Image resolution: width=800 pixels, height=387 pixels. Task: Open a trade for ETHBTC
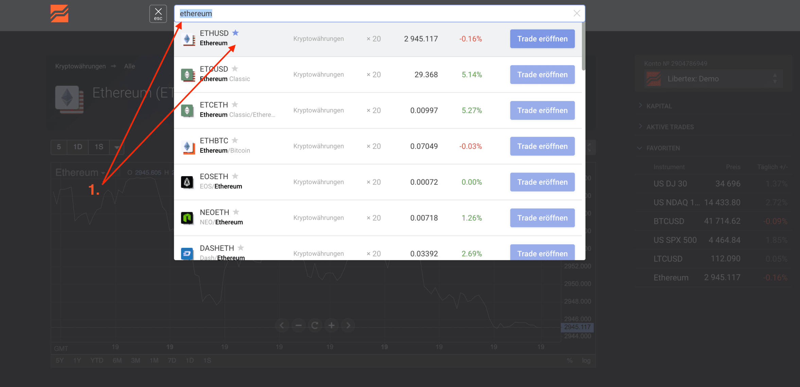pos(542,146)
